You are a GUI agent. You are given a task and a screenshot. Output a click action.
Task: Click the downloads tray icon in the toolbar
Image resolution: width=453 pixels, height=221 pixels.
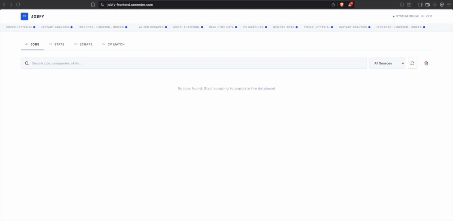(427, 5)
